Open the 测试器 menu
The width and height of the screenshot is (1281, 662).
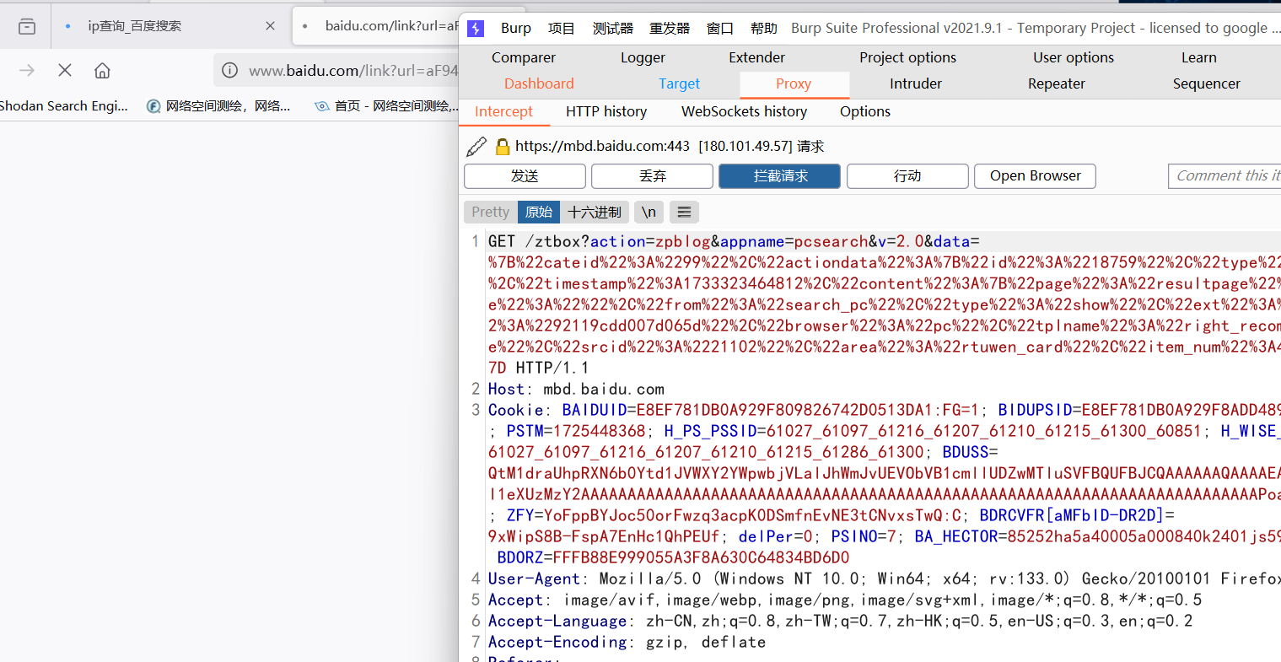[x=613, y=29]
